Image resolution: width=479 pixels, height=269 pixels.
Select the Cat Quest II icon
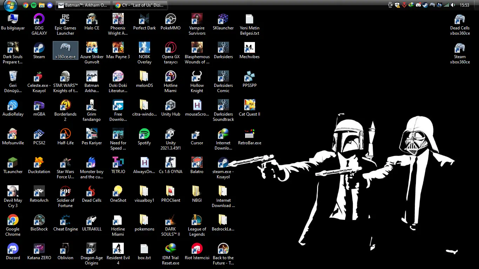250,108
